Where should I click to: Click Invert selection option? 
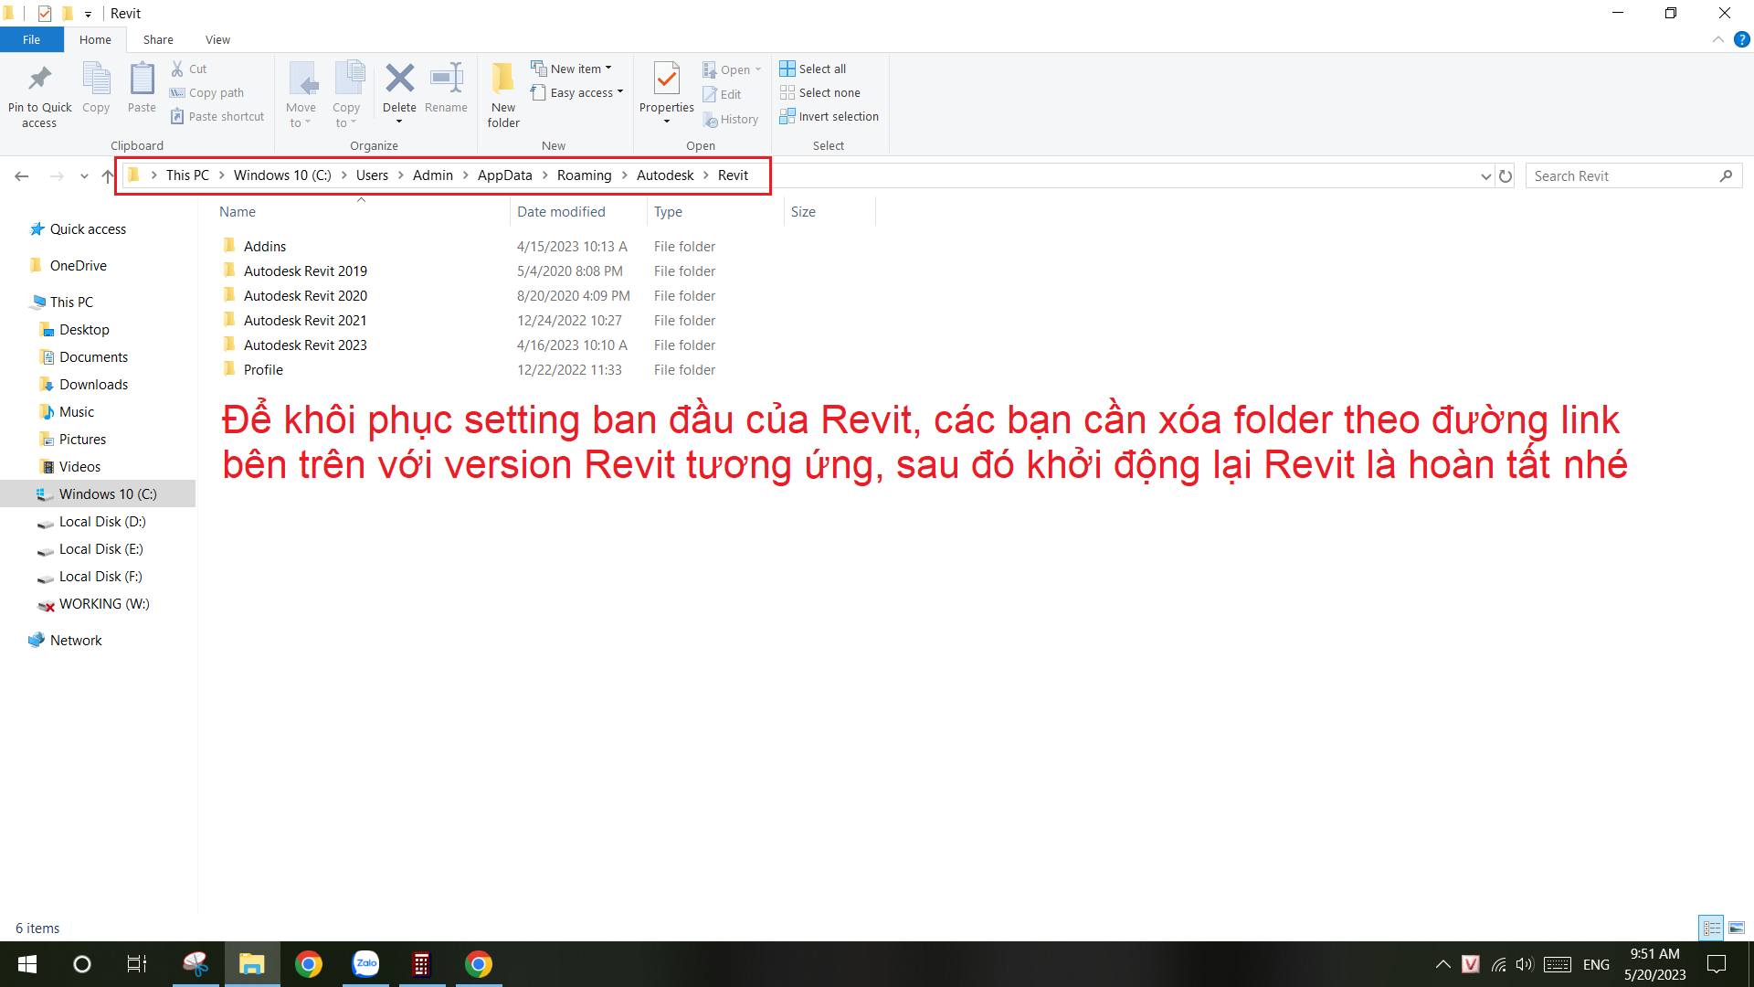(x=829, y=116)
